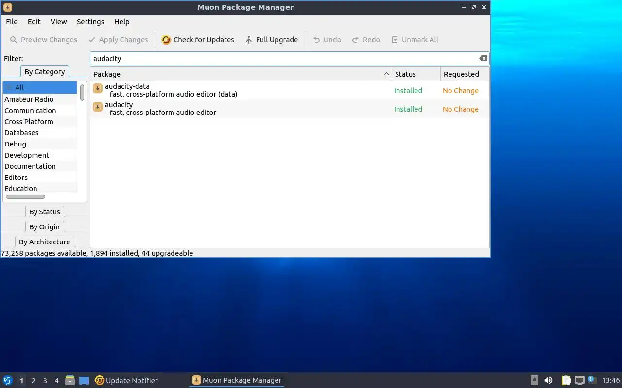Click the category list horizontal scrollbar
The height and width of the screenshot is (388, 622).
click(x=25, y=197)
